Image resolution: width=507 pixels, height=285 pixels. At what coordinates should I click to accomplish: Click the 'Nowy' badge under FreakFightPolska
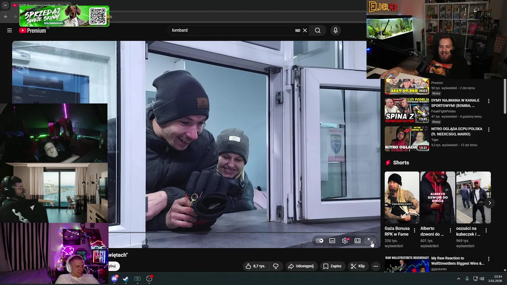click(x=436, y=122)
